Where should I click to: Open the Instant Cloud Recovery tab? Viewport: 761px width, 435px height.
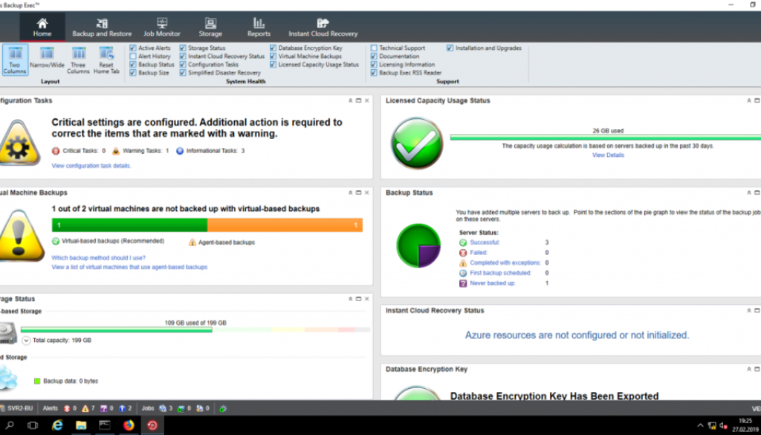[323, 28]
